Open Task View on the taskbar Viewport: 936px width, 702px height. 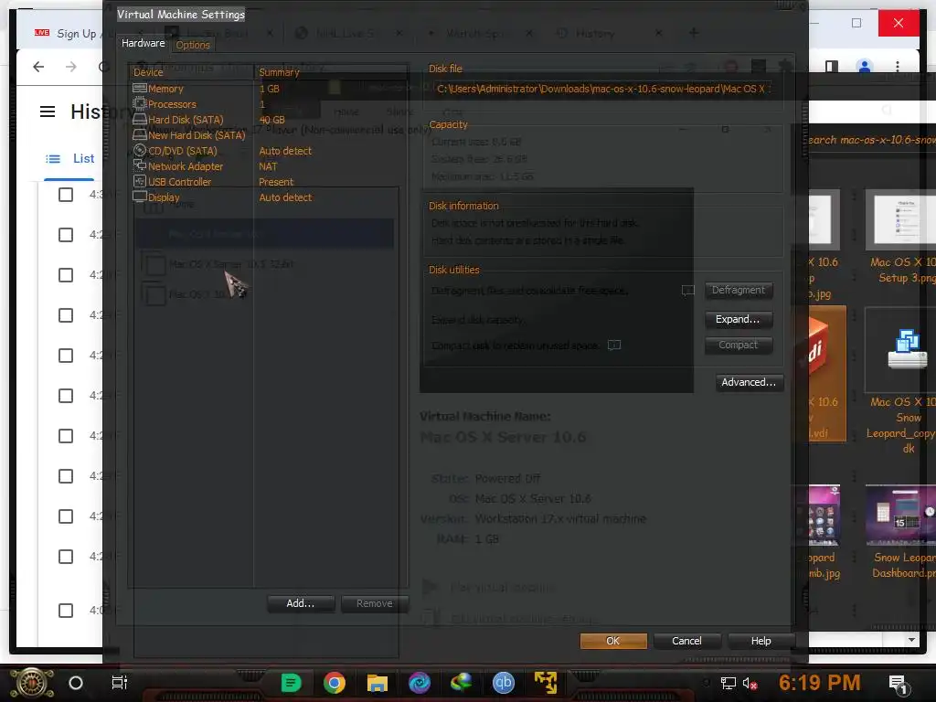120,683
